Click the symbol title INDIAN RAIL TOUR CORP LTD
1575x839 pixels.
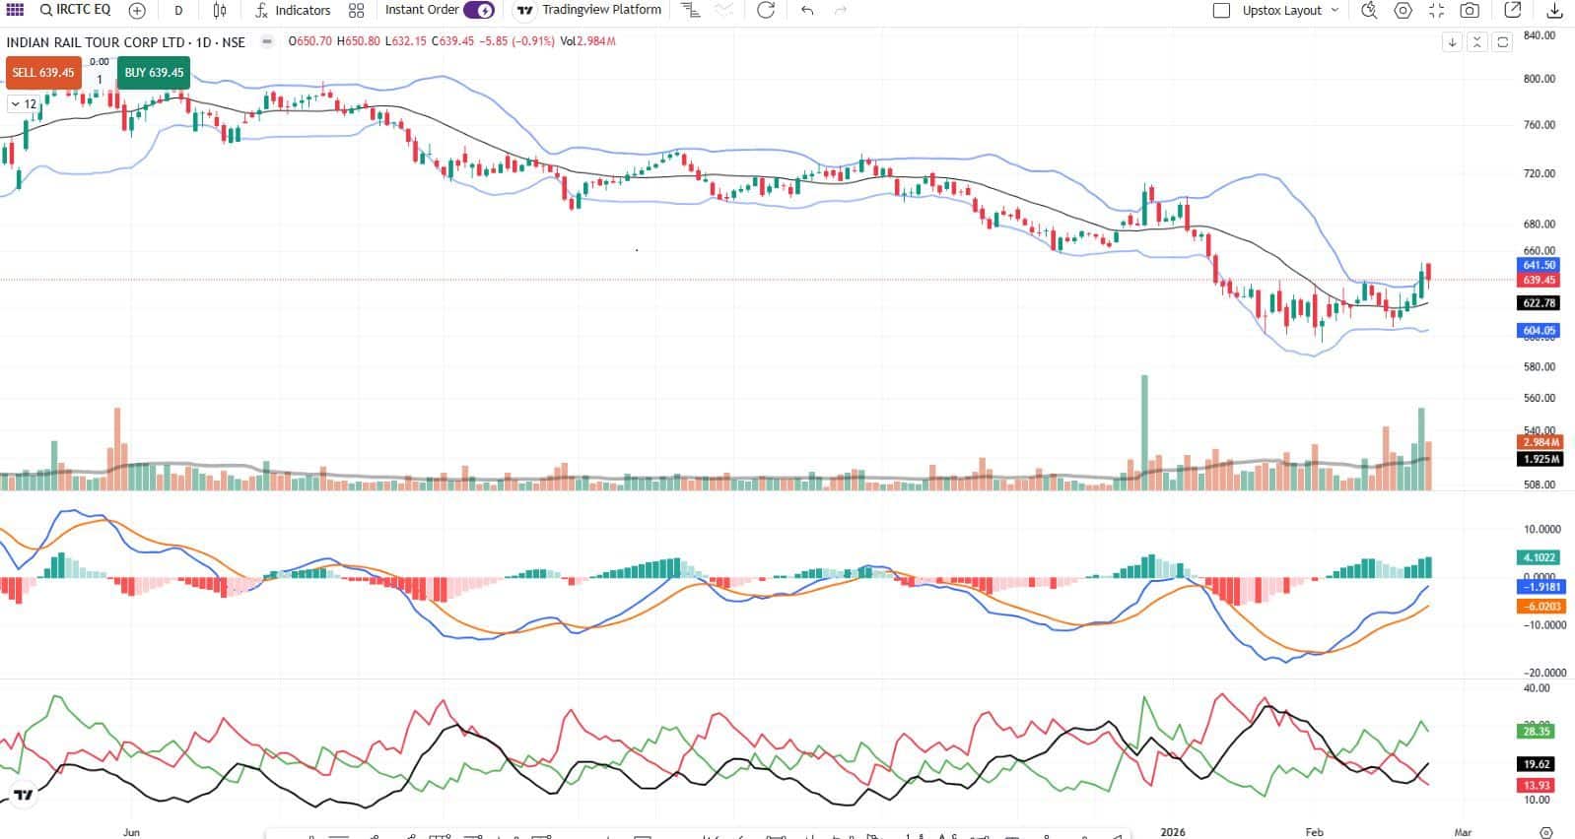pos(97,42)
